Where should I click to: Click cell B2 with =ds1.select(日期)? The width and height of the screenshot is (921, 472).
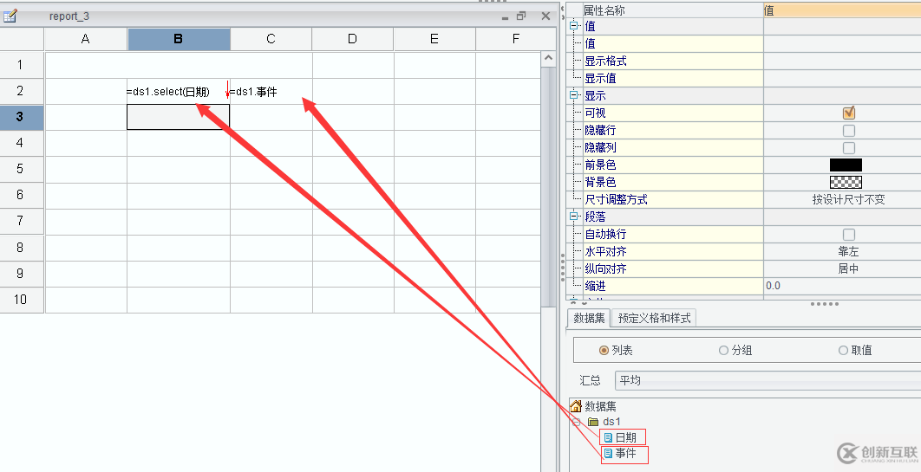179,92
